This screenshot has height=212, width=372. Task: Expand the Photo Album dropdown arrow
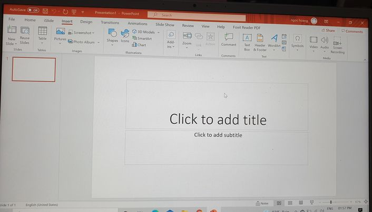tap(99, 43)
